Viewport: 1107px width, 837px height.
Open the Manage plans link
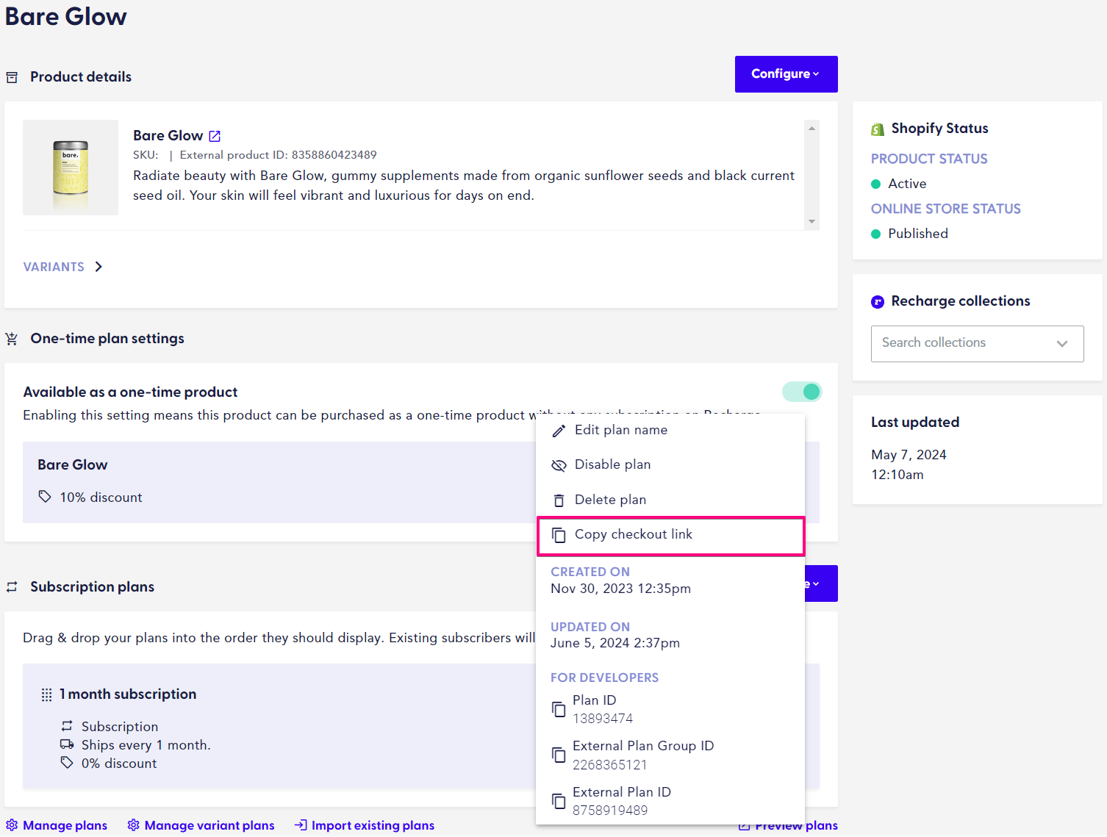[x=65, y=825]
